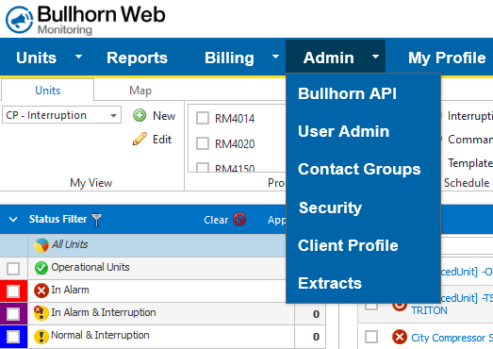Expand the Units menu arrow
493x349 pixels.
pyautogui.click(x=78, y=57)
